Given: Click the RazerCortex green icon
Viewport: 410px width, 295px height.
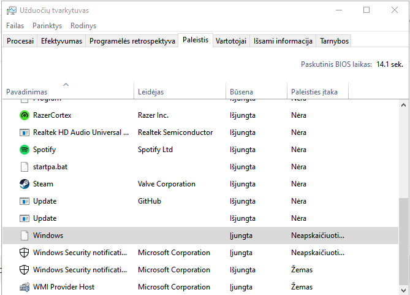Looking at the screenshot, I should [x=25, y=115].
